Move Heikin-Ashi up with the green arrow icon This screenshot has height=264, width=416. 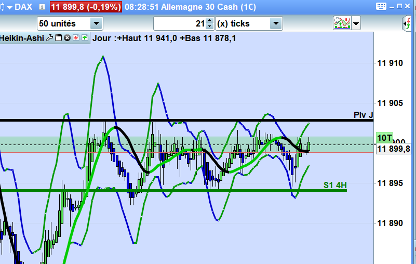85,38
